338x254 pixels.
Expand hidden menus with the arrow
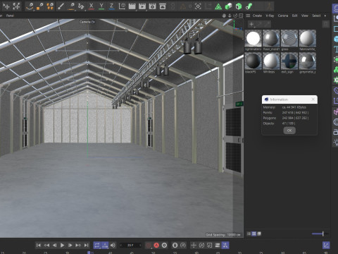point(325,16)
